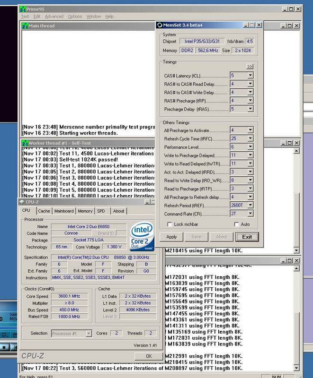Toggle the Lock mchbar checkbox
Screen dimensions: 313x378
[x=170, y=224]
